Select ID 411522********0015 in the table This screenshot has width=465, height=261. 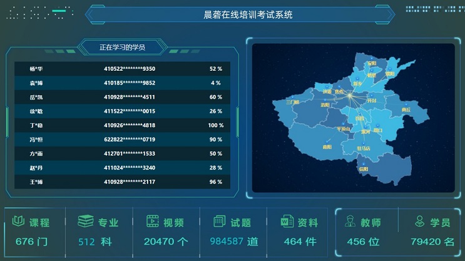click(130, 111)
